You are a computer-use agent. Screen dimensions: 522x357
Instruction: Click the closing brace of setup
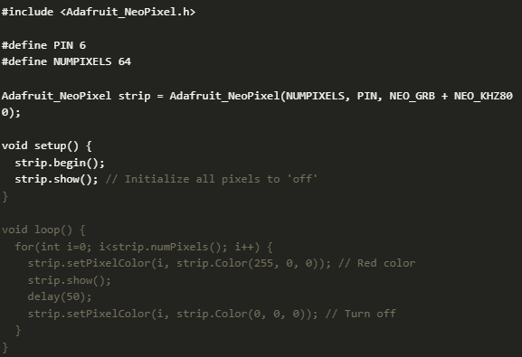click(x=5, y=196)
